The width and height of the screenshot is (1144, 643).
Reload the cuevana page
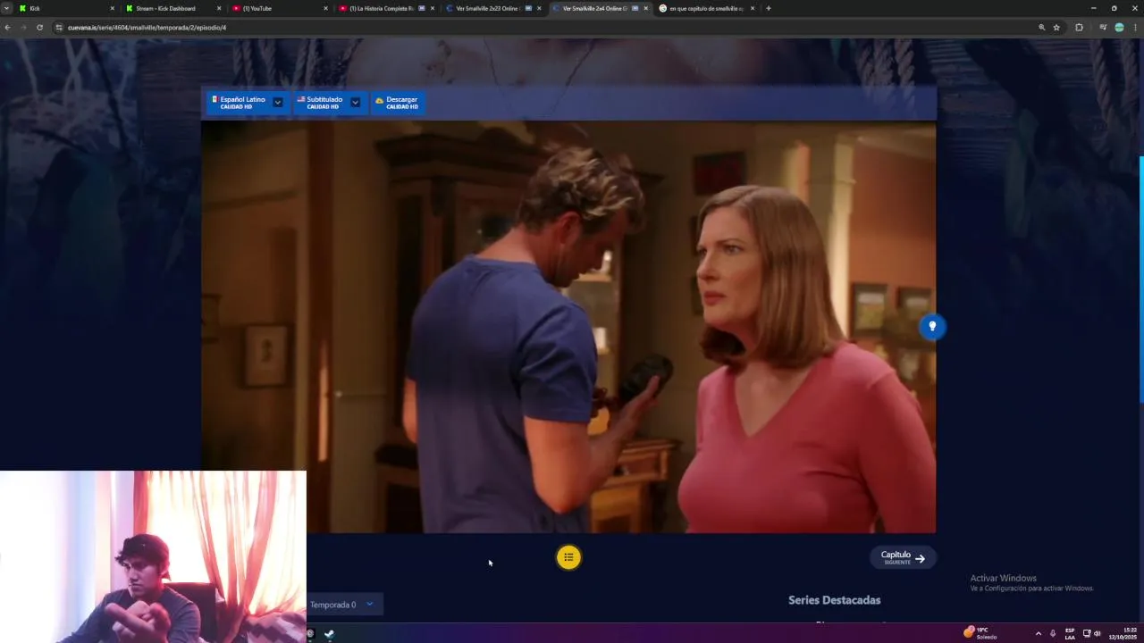point(39,28)
